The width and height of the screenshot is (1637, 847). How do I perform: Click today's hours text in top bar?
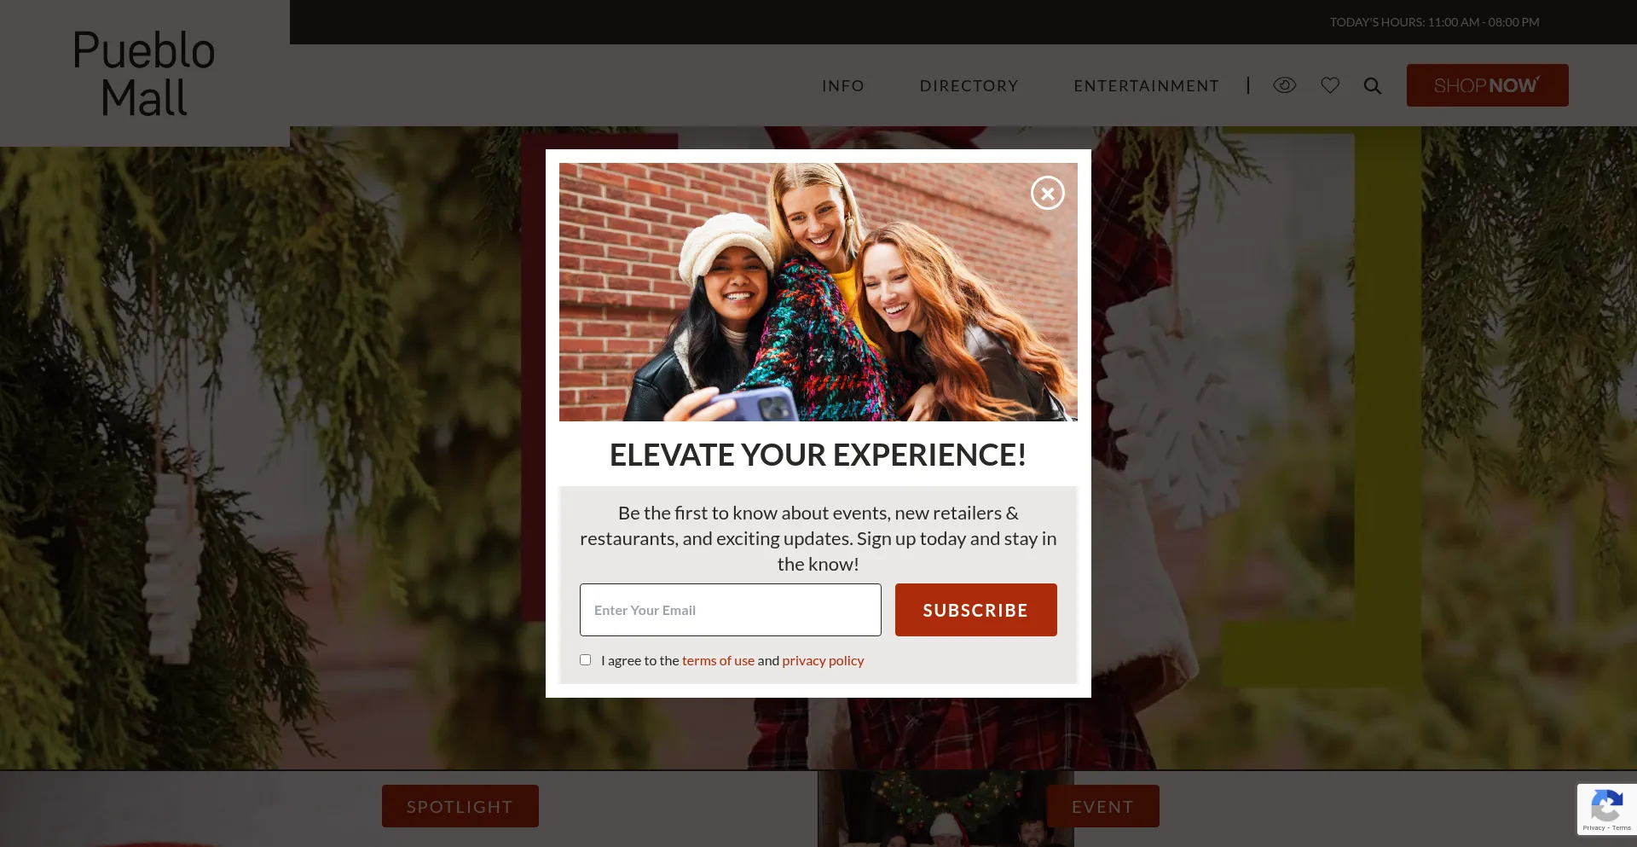point(1434,22)
